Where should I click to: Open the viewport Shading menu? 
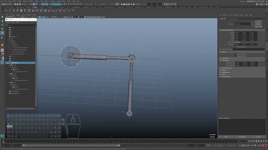(12, 15)
